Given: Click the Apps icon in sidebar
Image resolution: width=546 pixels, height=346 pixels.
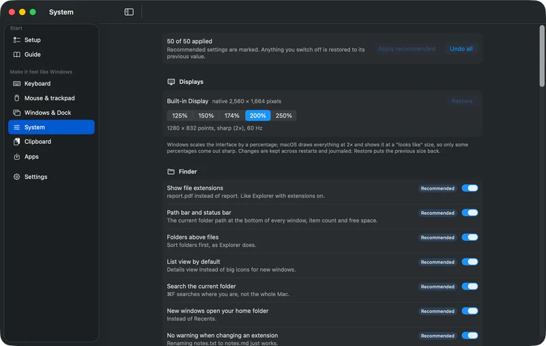Looking at the screenshot, I should [16, 157].
